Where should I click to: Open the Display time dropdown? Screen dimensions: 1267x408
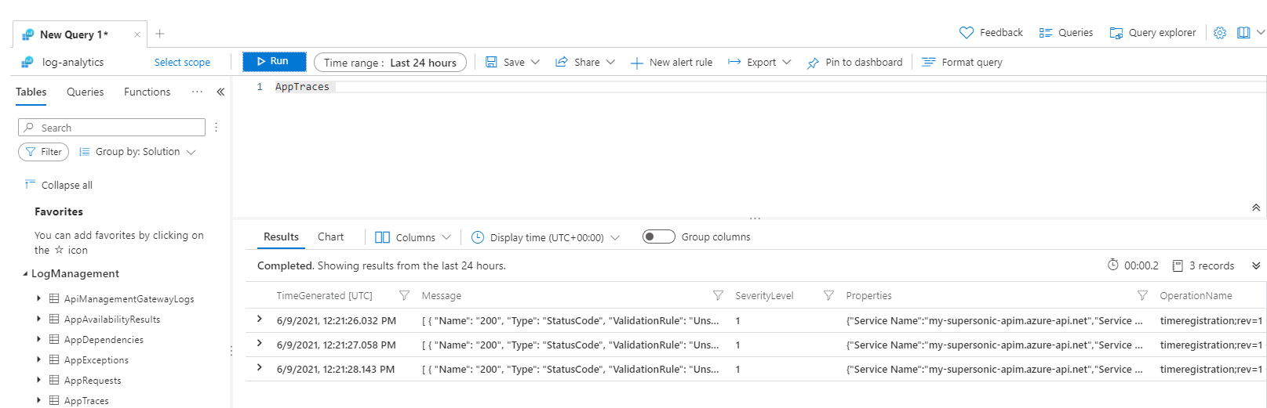[x=546, y=237]
